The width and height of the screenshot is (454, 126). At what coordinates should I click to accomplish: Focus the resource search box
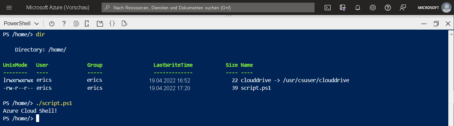click(x=208, y=8)
